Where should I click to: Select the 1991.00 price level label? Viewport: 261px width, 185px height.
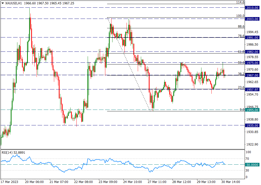click(252, 37)
